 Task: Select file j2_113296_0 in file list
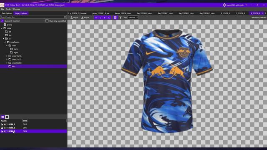tap(33, 131)
